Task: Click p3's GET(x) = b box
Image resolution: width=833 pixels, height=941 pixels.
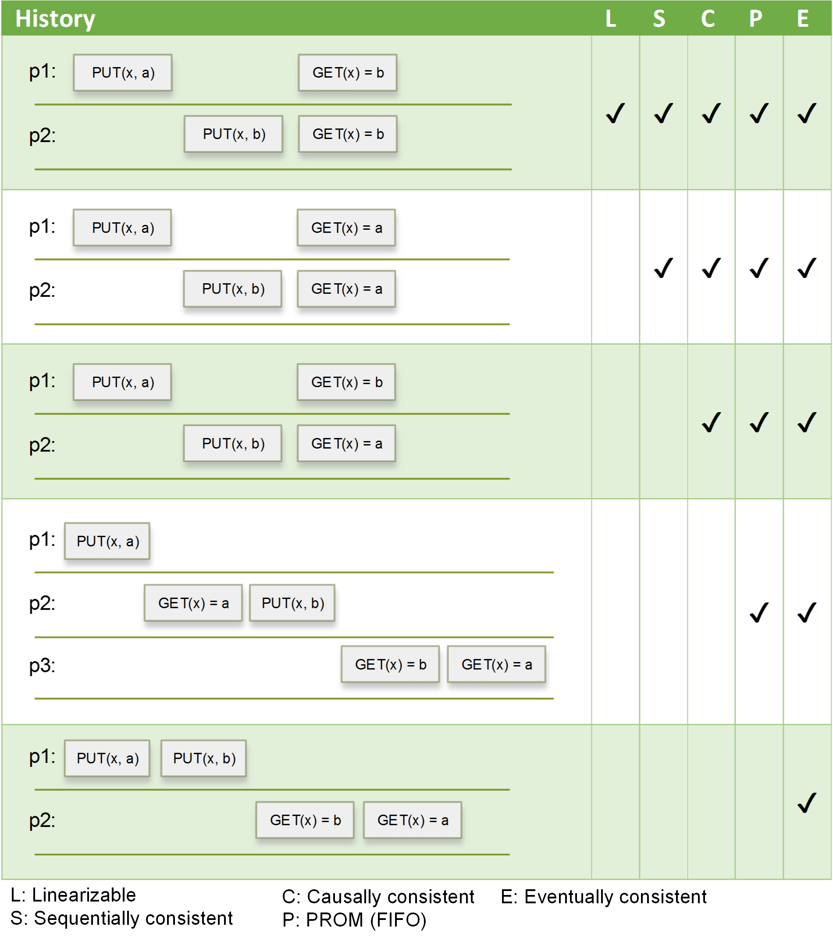Action: [x=390, y=664]
